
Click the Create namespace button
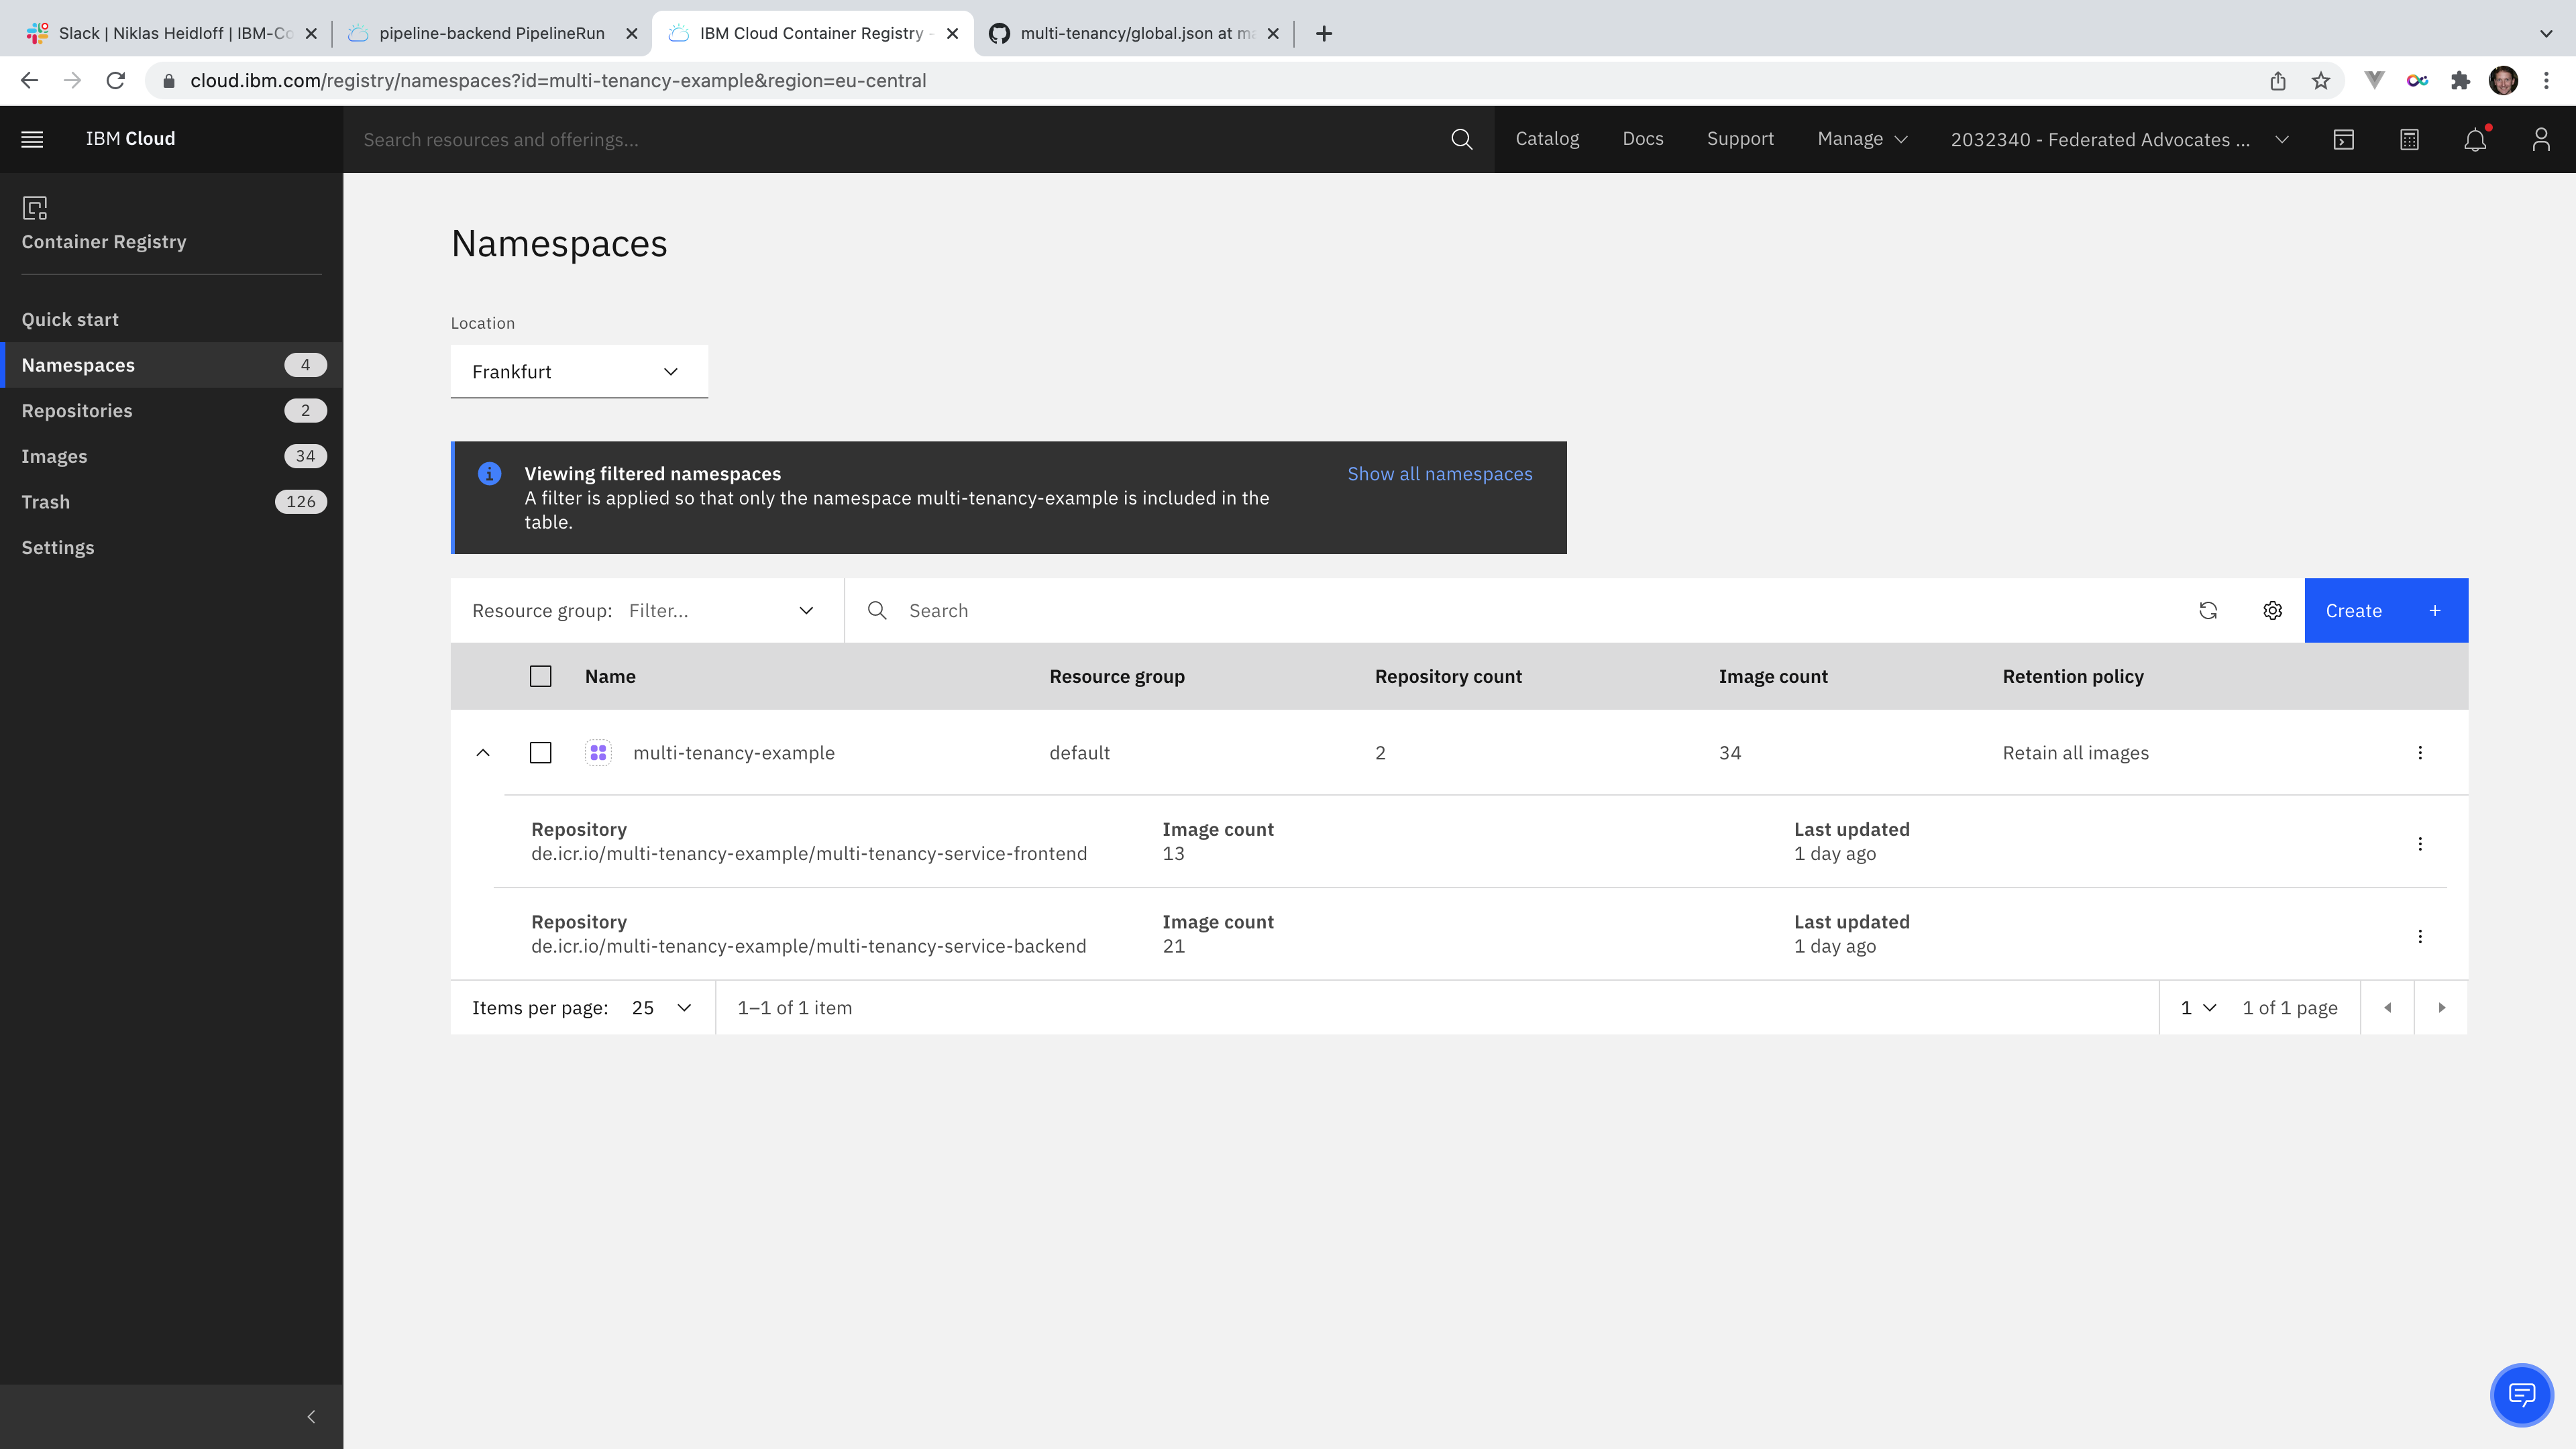pos(2385,610)
